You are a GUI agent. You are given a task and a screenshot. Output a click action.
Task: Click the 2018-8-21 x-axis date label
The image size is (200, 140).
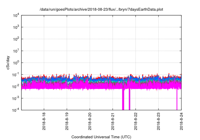tap(112, 121)
